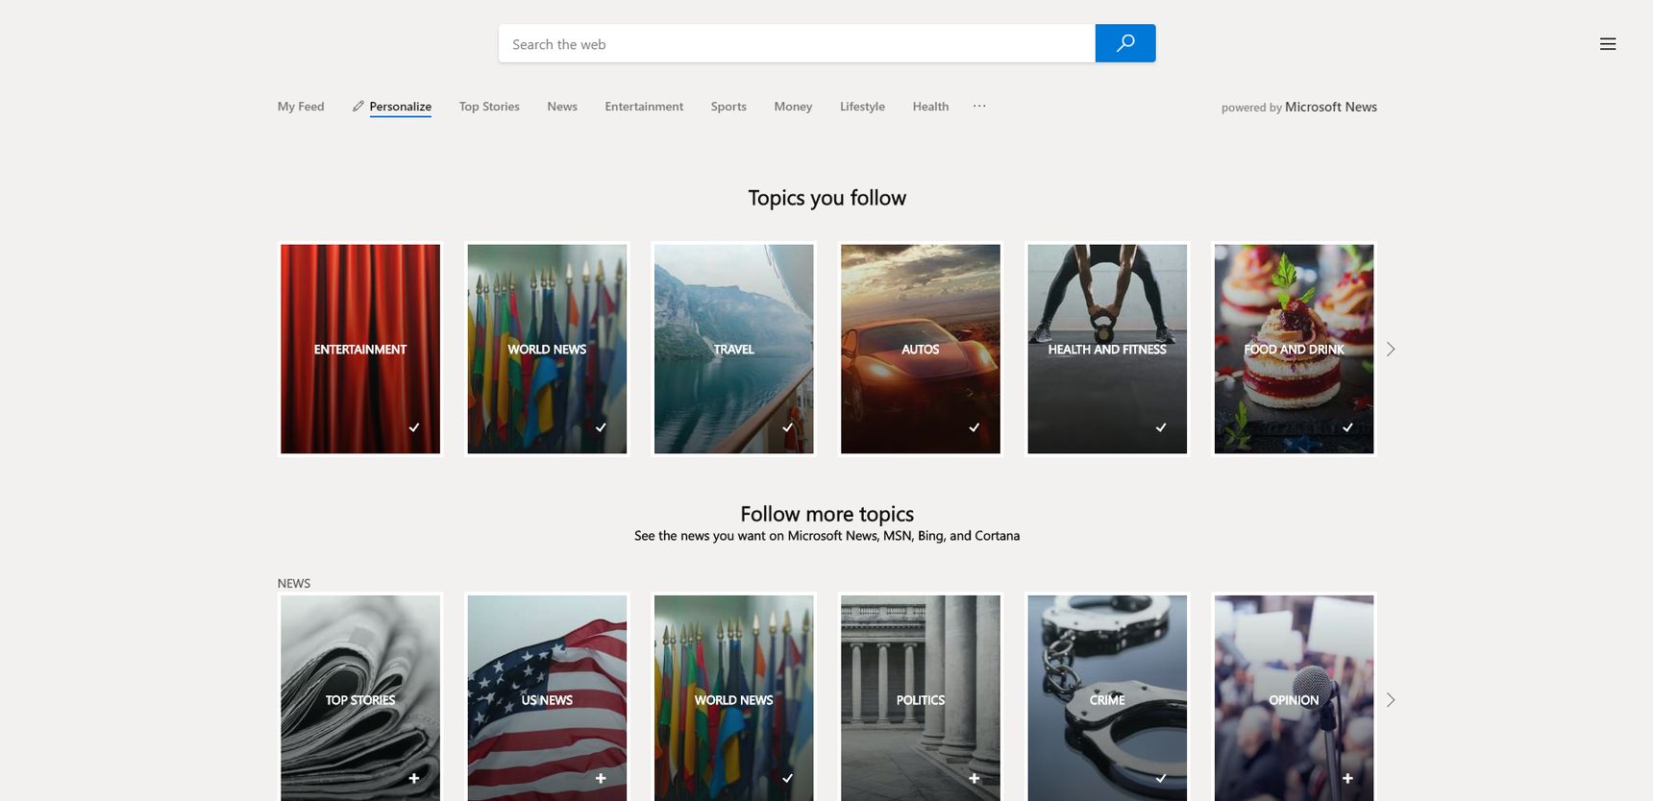This screenshot has width=1653, height=801.
Task: Follow Opinion with the plus icon
Action: pos(1347,778)
